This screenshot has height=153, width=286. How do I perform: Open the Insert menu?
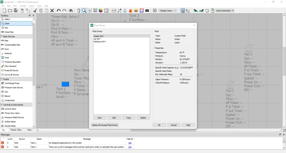click(32, 6)
